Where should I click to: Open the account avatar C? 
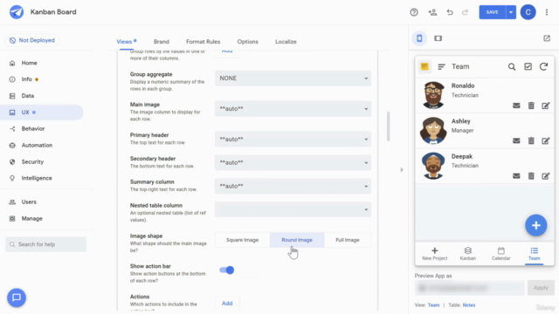[x=528, y=12]
